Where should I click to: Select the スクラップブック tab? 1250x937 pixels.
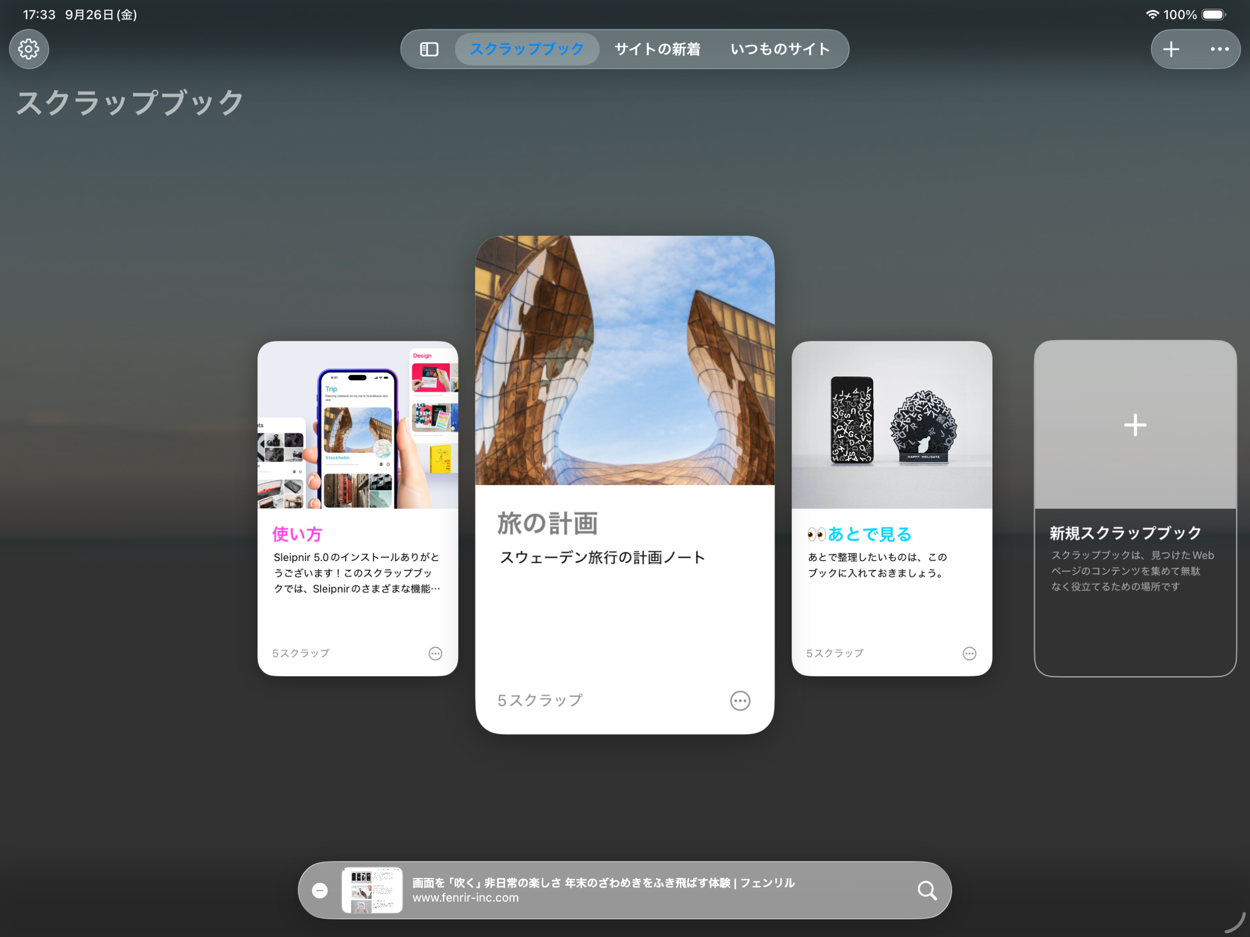[x=527, y=49]
